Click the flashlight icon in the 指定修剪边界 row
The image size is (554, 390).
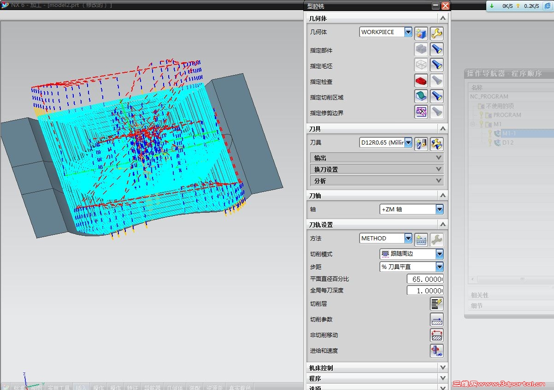(436, 112)
